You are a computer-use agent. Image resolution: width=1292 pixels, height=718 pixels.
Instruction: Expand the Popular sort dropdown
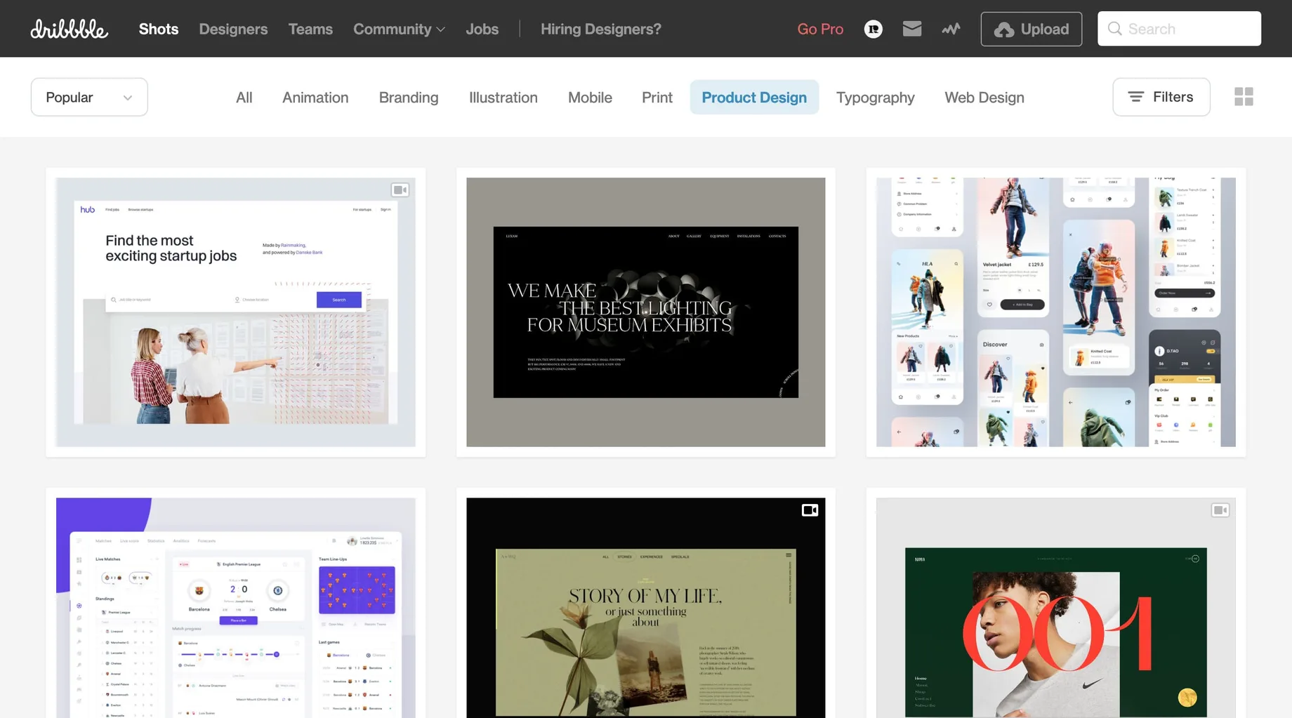click(89, 97)
